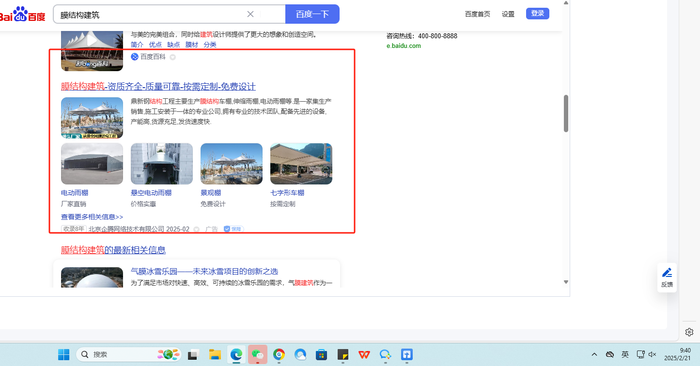Screen dimensions: 700x366
Task: Click the Baidu logo
Action: [x=23, y=15]
